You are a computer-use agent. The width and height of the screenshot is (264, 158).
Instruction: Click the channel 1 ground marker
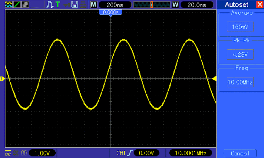pos(2,79)
